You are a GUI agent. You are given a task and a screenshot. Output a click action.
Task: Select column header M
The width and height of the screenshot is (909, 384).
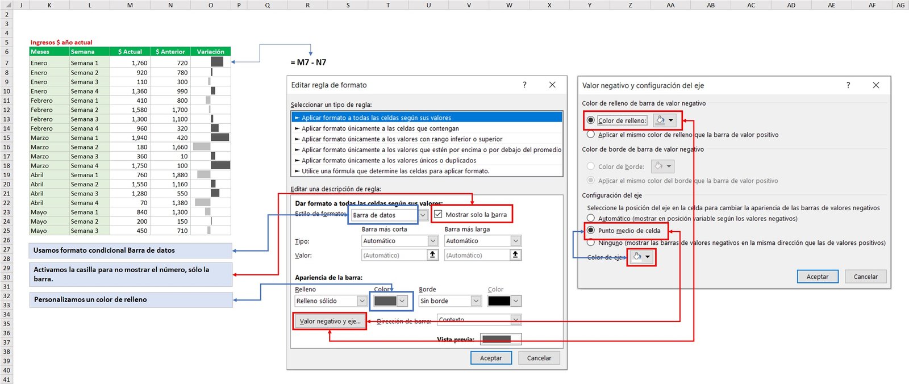[130, 5]
